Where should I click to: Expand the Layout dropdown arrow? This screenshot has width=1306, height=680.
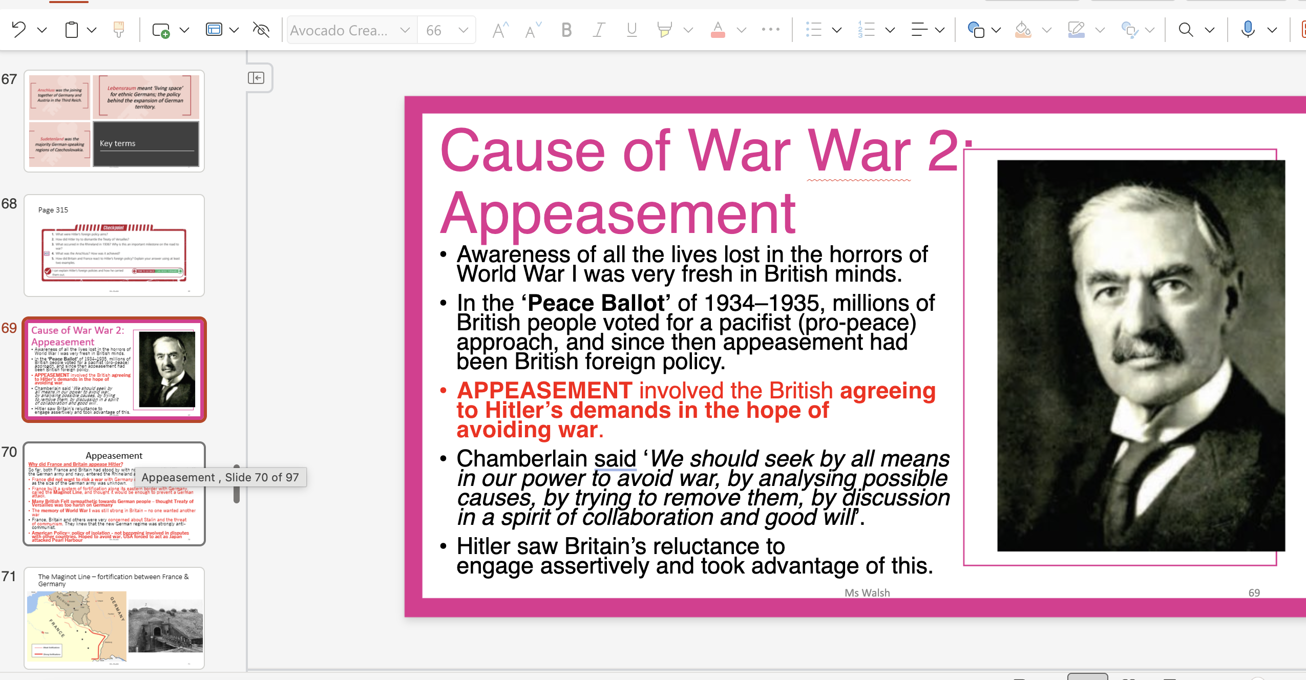coord(234,30)
